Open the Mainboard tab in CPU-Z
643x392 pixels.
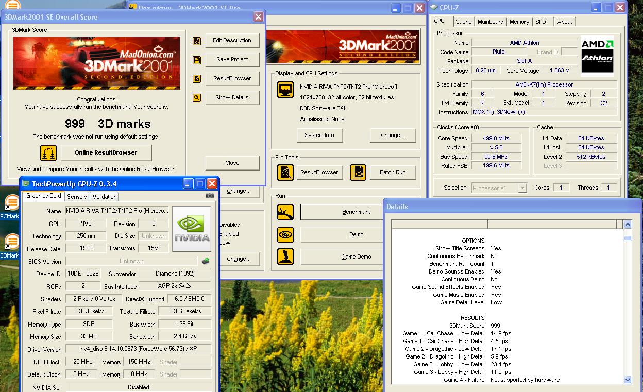(490, 22)
